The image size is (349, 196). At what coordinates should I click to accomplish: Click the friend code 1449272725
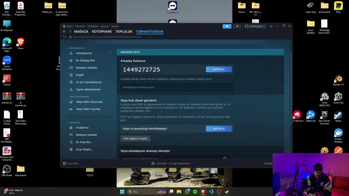pos(141,69)
